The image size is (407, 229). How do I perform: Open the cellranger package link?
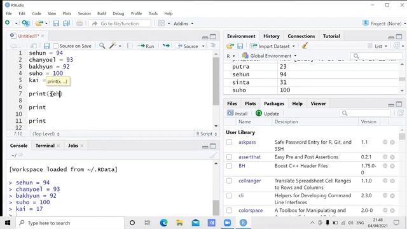click(x=250, y=181)
